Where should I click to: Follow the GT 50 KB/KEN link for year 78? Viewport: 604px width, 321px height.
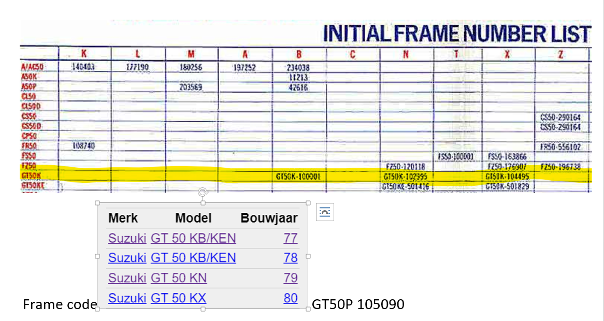[193, 257]
